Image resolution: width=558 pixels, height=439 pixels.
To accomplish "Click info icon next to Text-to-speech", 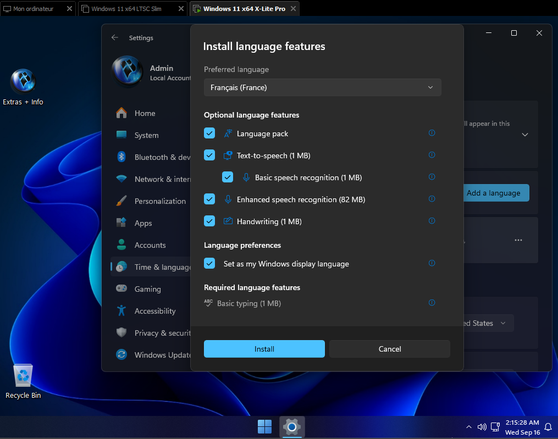I will [432, 155].
